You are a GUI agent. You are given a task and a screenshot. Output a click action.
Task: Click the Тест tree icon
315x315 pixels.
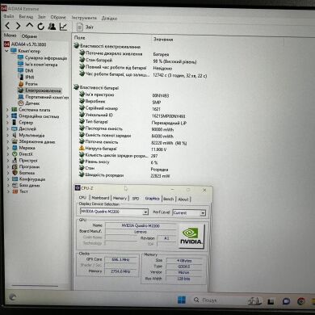15,191
